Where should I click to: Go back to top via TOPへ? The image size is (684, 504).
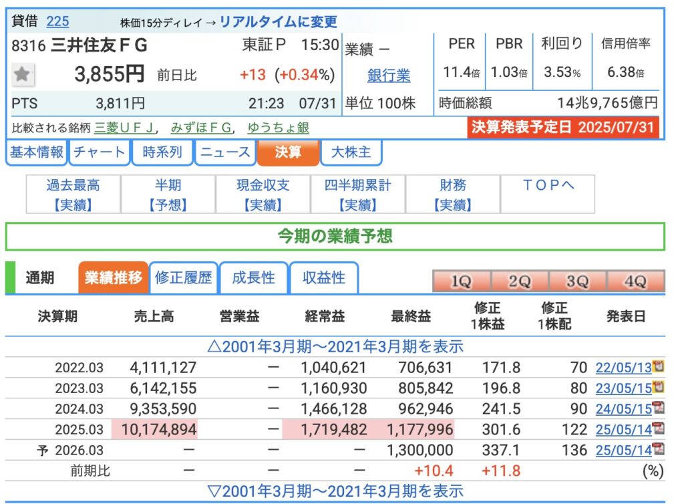click(x=548, y=195)
